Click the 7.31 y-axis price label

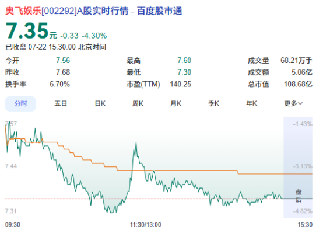11,211
